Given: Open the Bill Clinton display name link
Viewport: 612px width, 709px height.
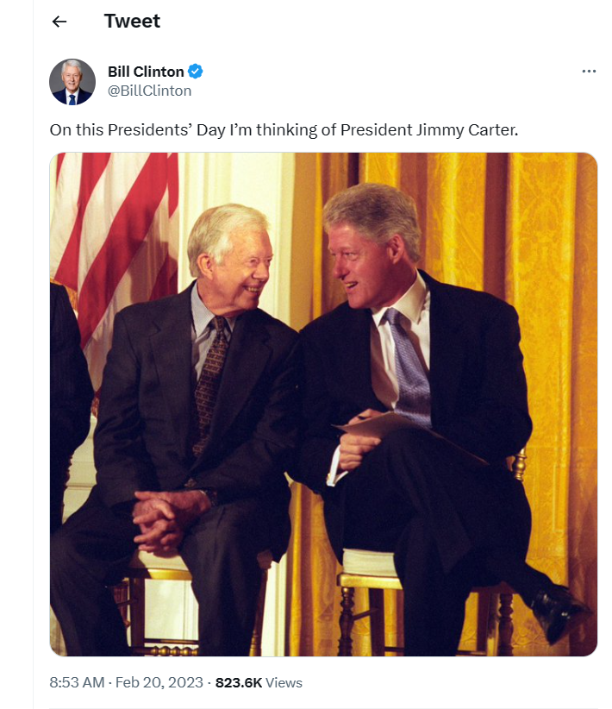Looking at the screenshot, I should [x=146, y=72].
